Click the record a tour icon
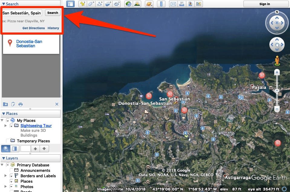Image resolution: width=290 pixels, height=192 pixels. point(117,4)
